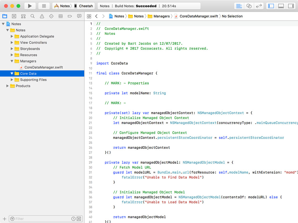Open the No Selection jump bar menu
Viewport: 298px width, 223px height.
[232, 16]
